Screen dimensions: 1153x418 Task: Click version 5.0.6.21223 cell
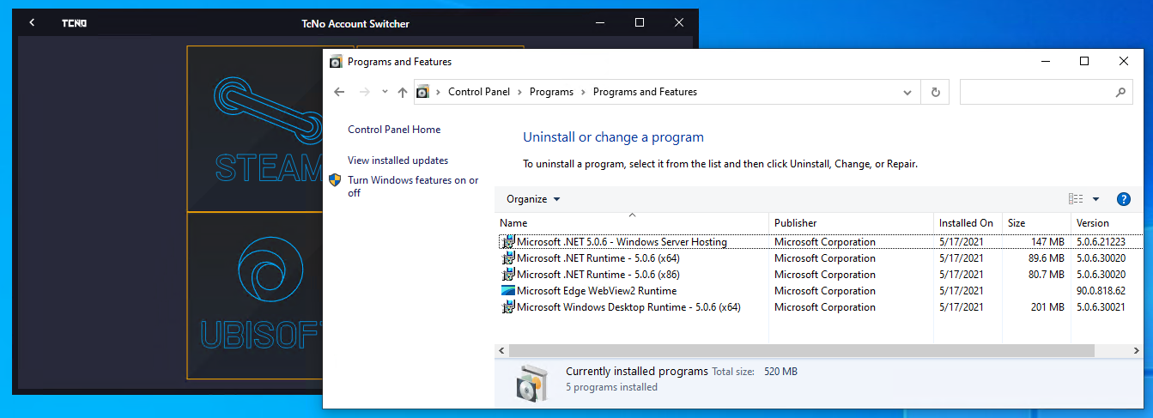(x=1101, y=242)
